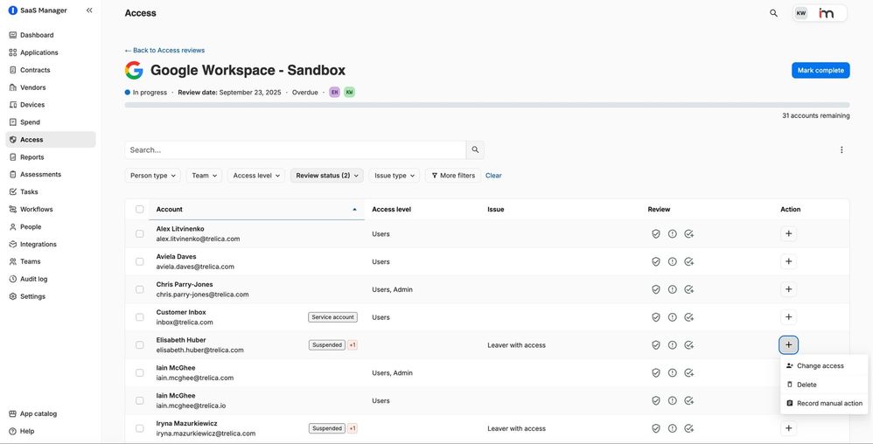Image resolution: width=873 pixels, height=444 pixels.
Task: Expand the Person type filter dropdown
Action: click(153, 176)
